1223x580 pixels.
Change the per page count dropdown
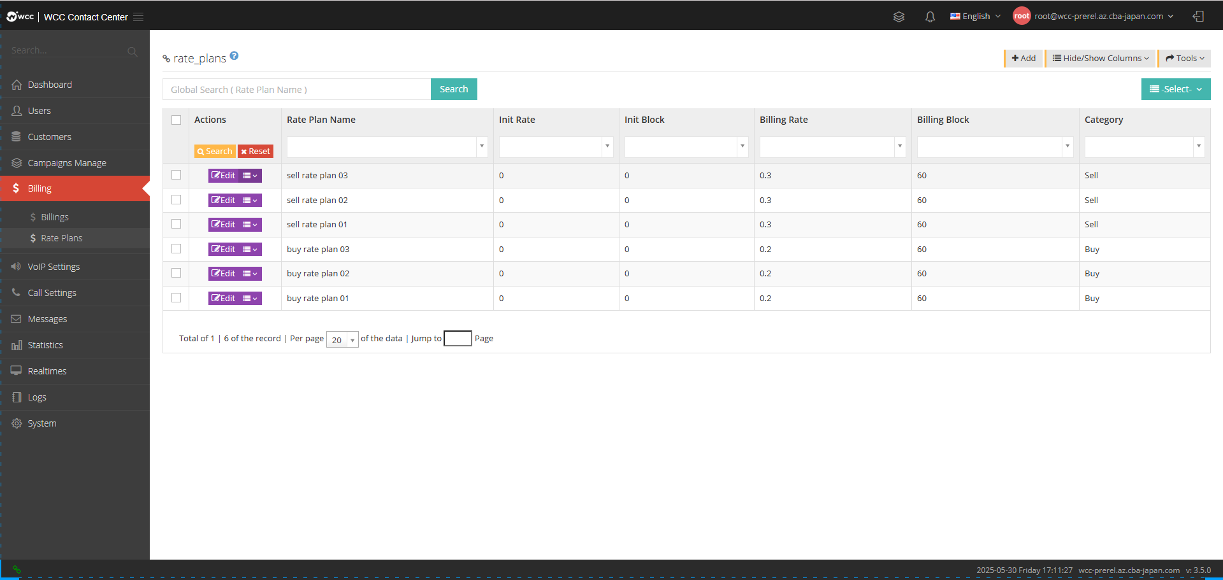tap(342, 339)
